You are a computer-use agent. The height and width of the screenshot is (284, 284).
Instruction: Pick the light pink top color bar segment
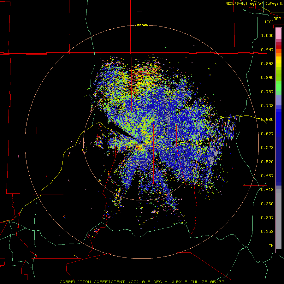(x=279, y=33)
